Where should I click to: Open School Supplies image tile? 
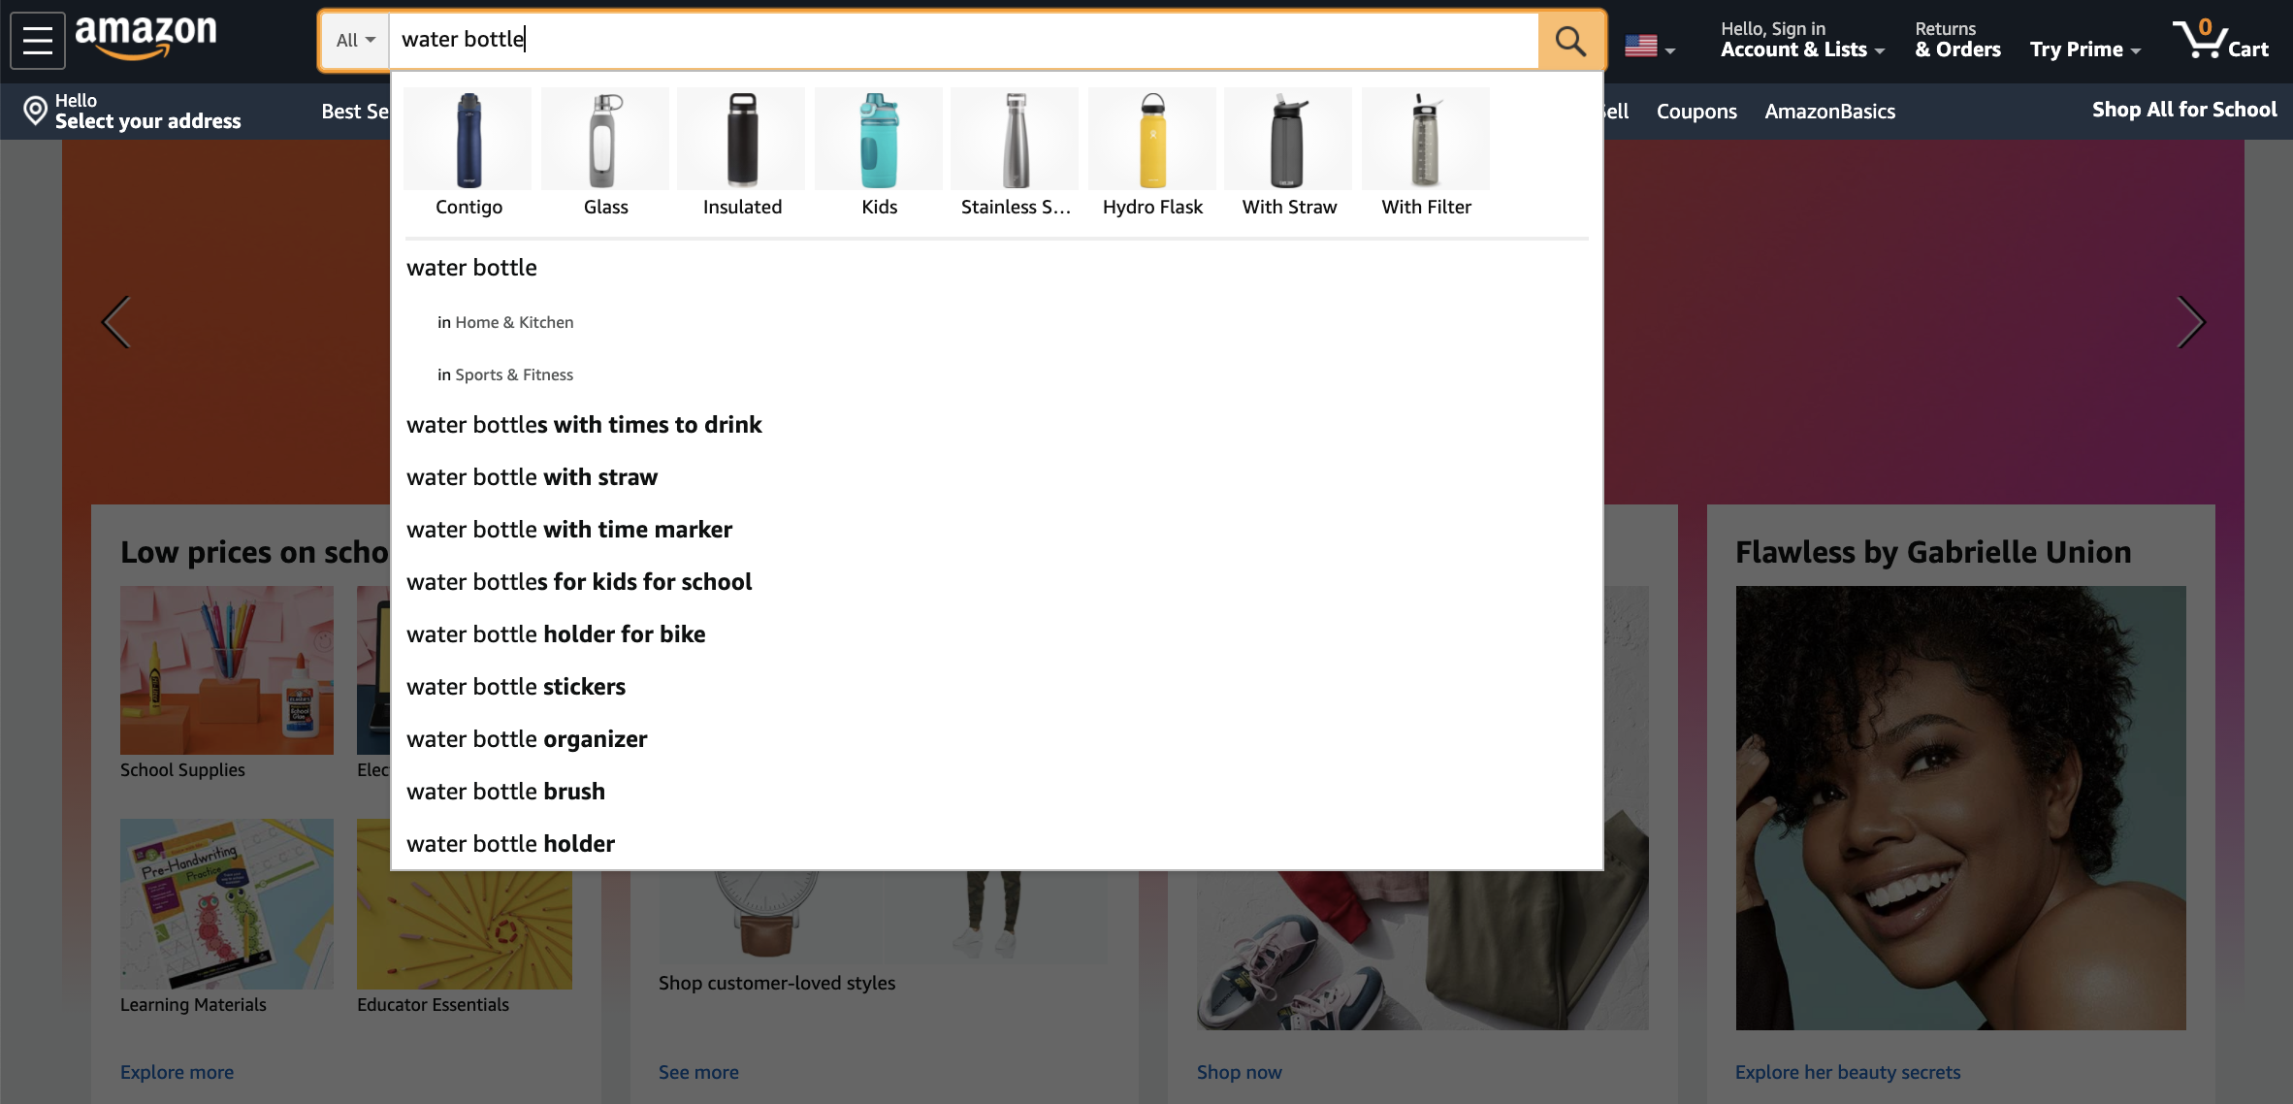[227, 670]
